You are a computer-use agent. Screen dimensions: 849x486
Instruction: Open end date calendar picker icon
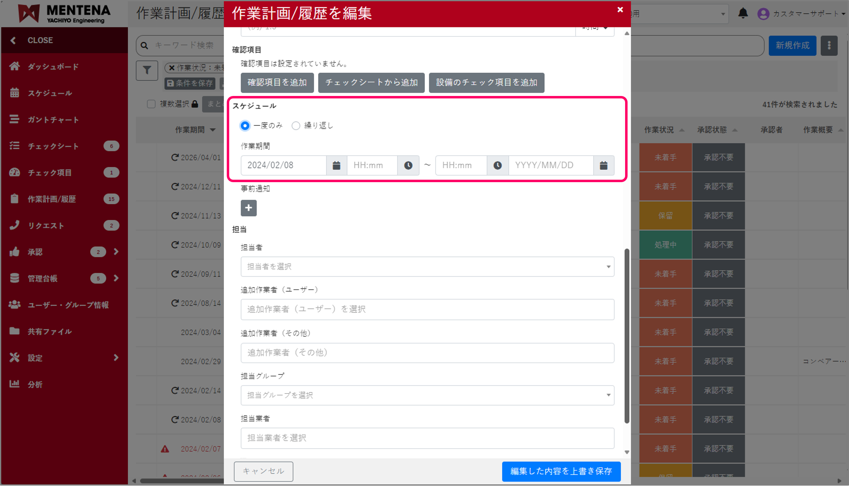pyautogui.click(x=603, y=165)
